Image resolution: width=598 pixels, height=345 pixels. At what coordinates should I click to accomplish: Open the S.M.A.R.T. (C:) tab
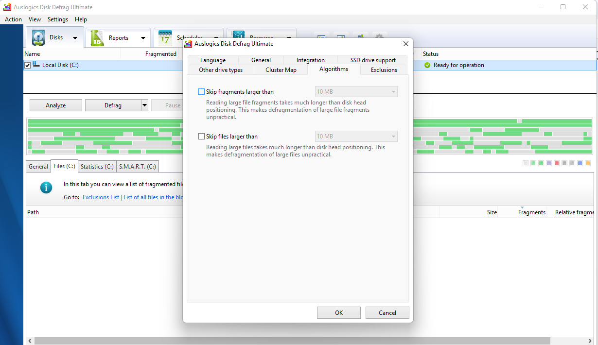pyautogui.click(x=138, y=167)
